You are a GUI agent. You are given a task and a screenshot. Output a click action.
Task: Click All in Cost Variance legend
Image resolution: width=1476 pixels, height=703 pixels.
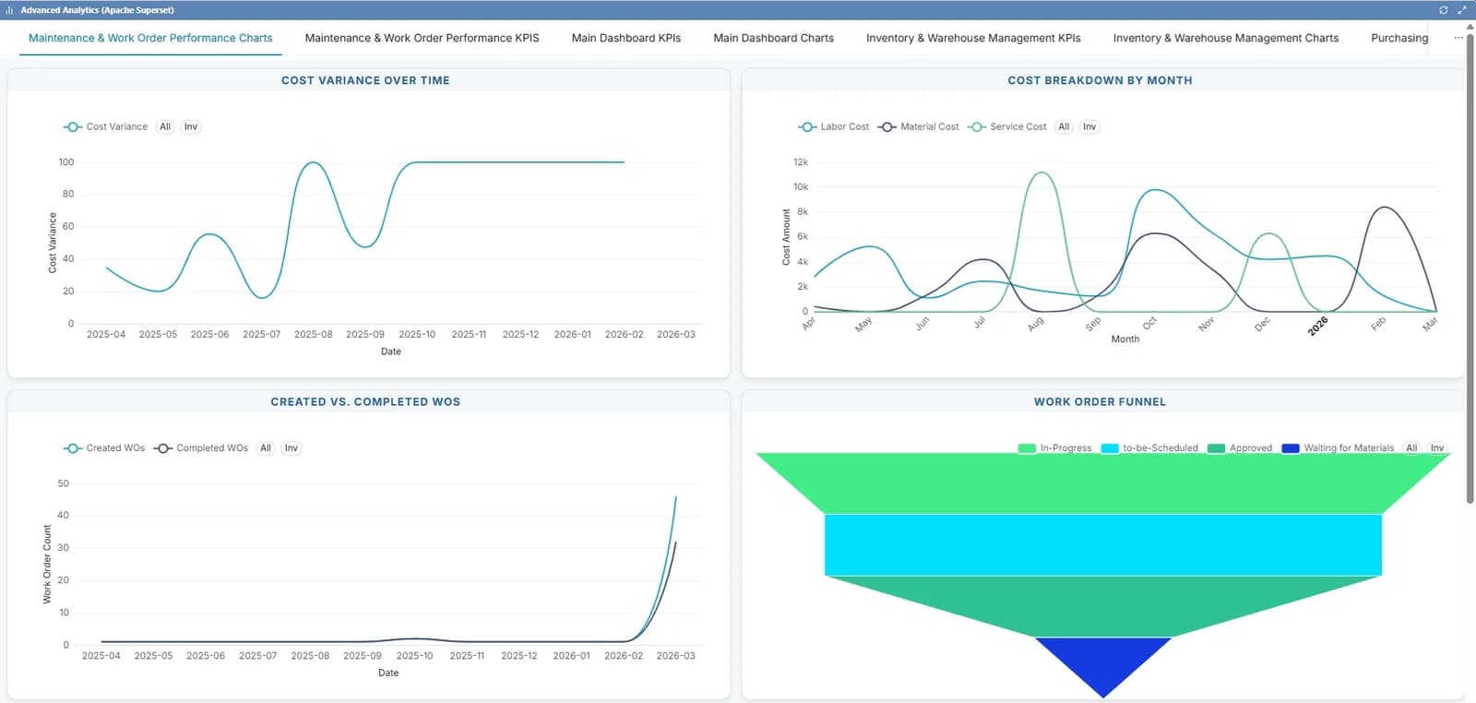165,126
